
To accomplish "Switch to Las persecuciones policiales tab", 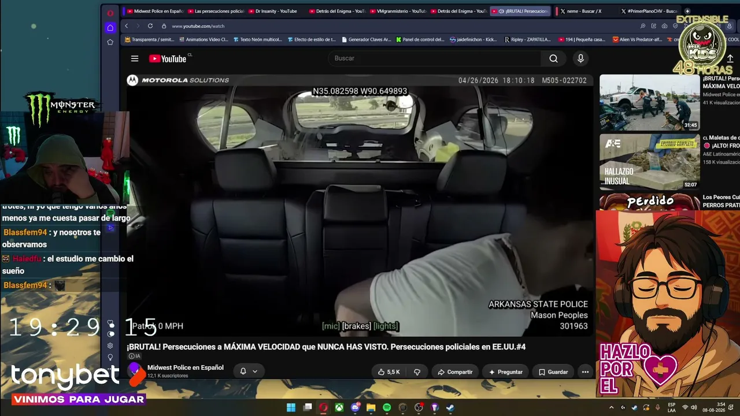I will point(216,11).
